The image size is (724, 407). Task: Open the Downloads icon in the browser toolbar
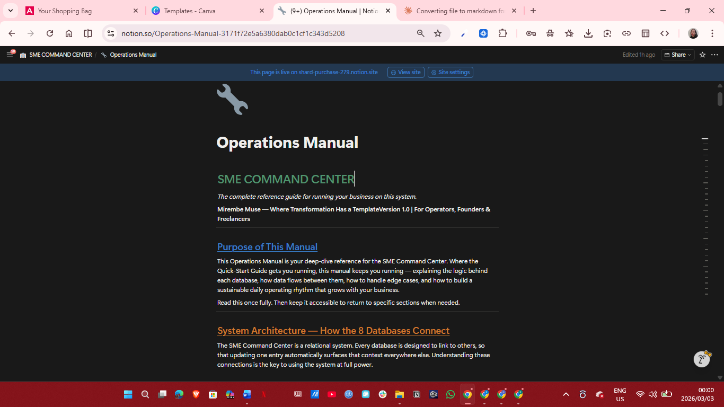(x=588, y=33)
